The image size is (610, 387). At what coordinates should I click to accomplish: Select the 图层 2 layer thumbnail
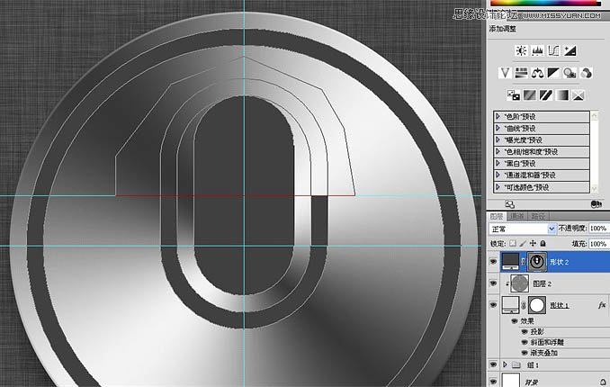tap(519, 283)
